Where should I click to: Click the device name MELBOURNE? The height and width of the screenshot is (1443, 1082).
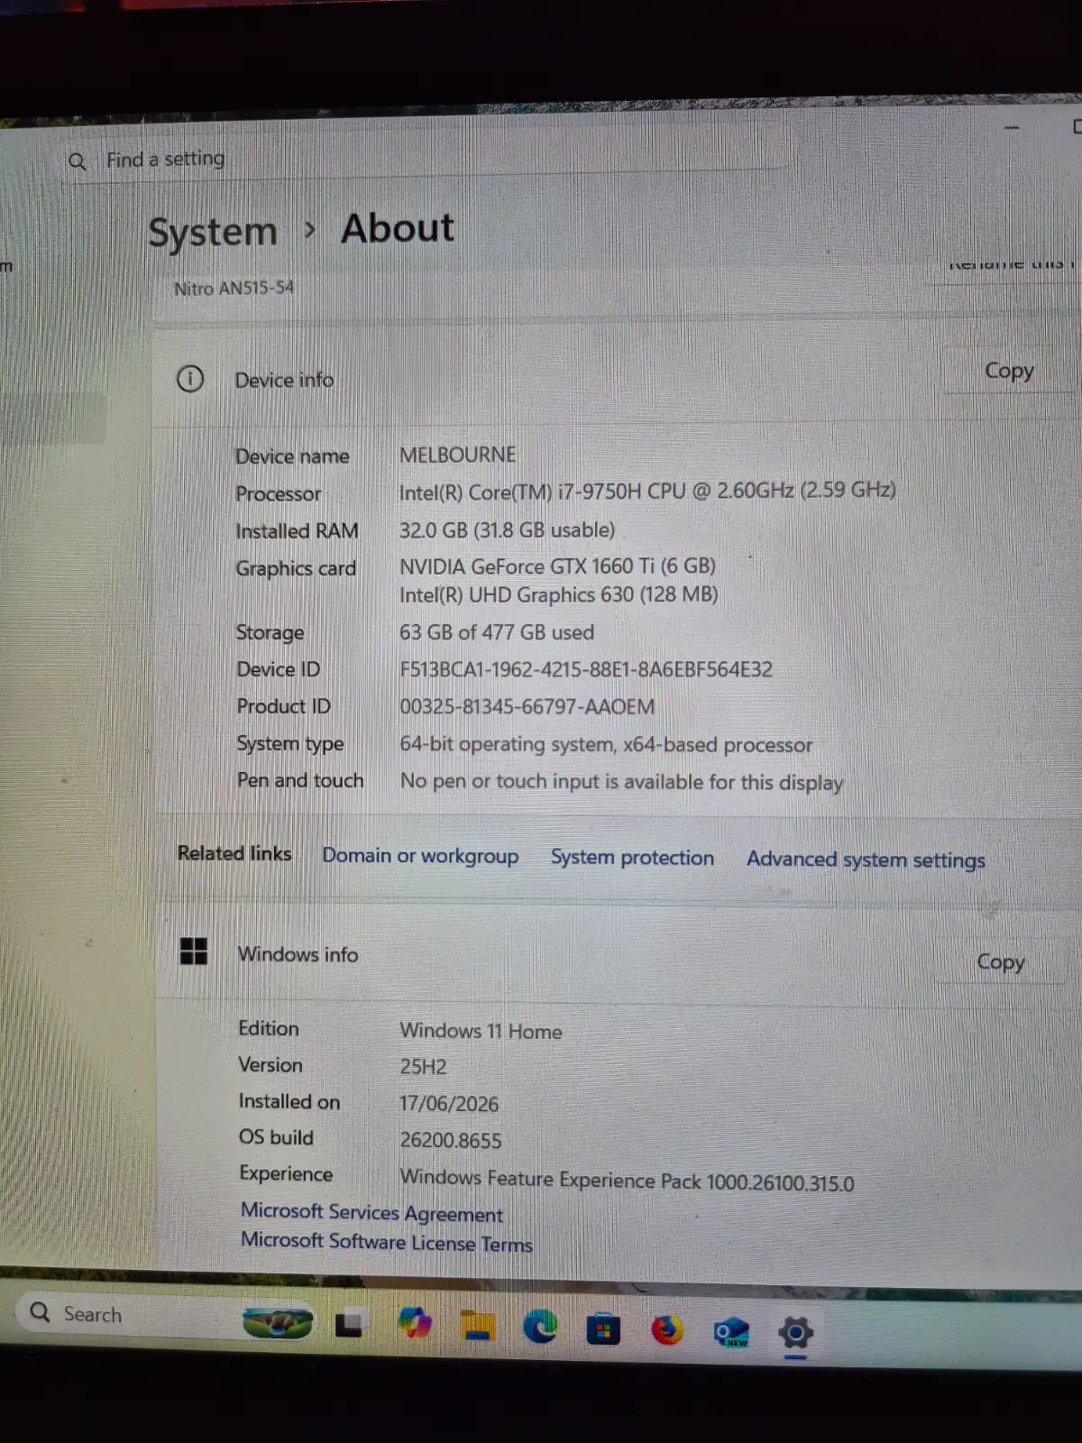(458, 455)
